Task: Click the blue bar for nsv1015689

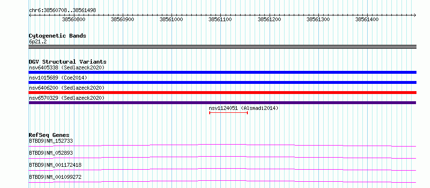Action: [x=222, y=82]
